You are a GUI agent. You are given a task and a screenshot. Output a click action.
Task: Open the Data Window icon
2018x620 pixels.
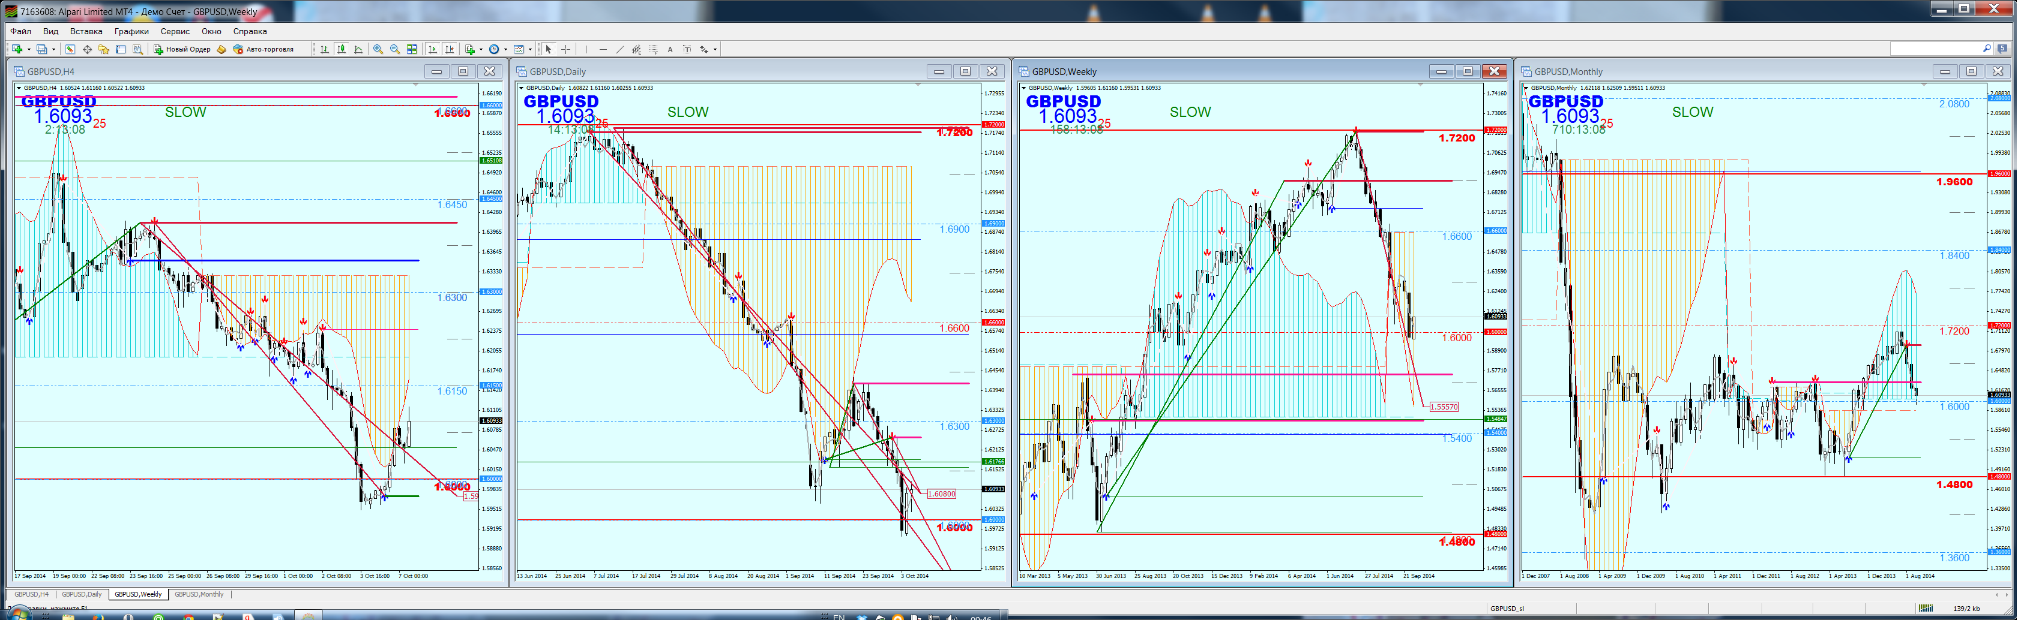click(x=87, y=49)
